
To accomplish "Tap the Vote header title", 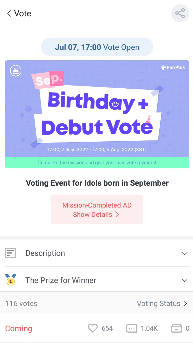I will (x=23, y=13).
